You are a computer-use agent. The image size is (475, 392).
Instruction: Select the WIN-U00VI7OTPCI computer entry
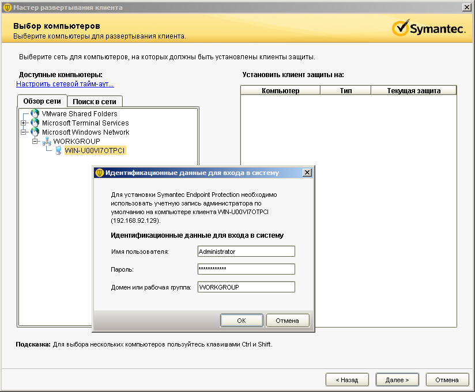(95, 151)
